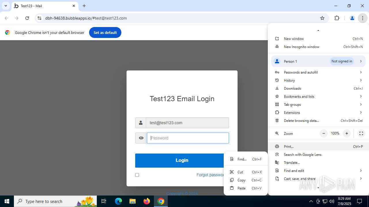369x207 pixels.
Task: Click the Password input field
Action: pos(188,138)
